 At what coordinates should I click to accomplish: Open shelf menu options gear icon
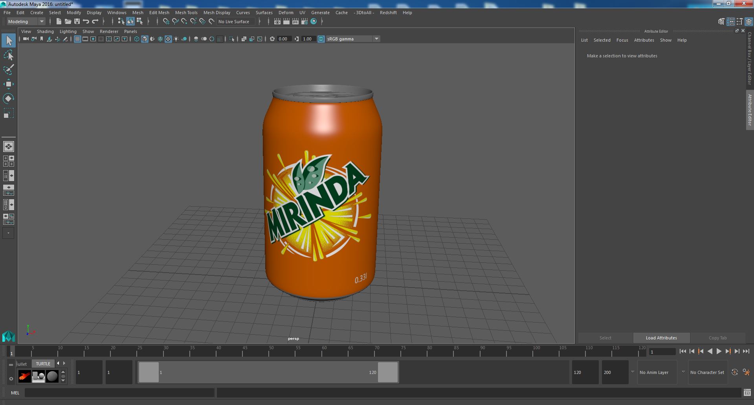tap(11, 379)
